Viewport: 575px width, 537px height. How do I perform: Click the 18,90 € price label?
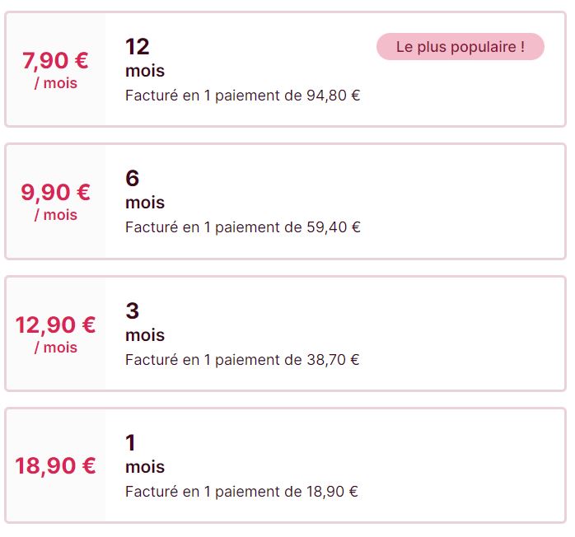(55, 466)
